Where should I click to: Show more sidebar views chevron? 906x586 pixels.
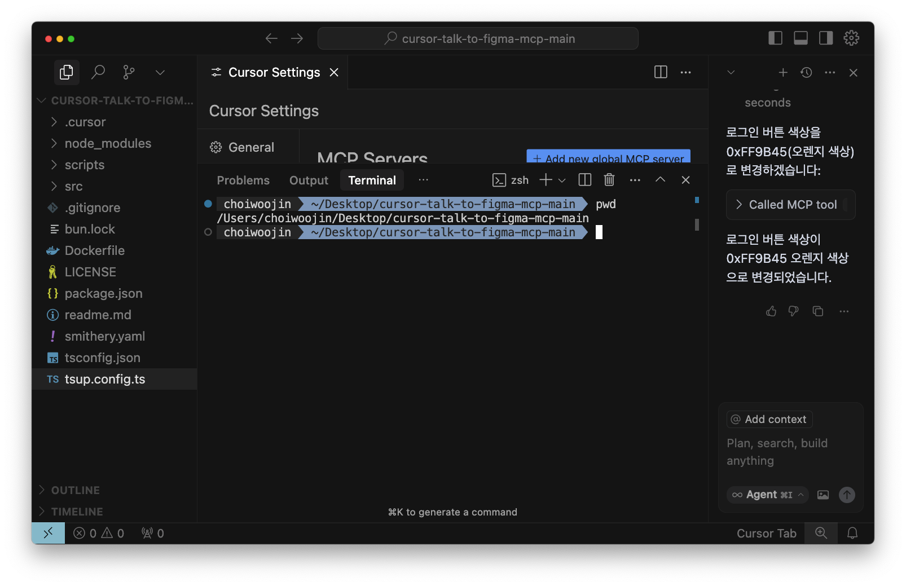[160, 72]
